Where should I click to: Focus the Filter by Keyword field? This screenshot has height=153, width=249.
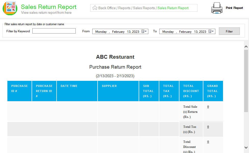(54, 31)
